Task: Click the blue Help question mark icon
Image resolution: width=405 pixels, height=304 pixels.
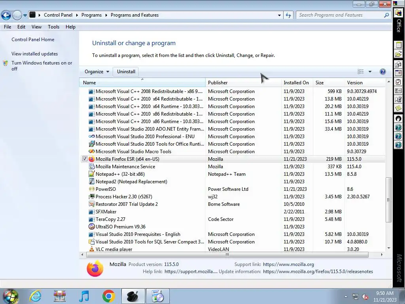Action: [x=383, y=72]
